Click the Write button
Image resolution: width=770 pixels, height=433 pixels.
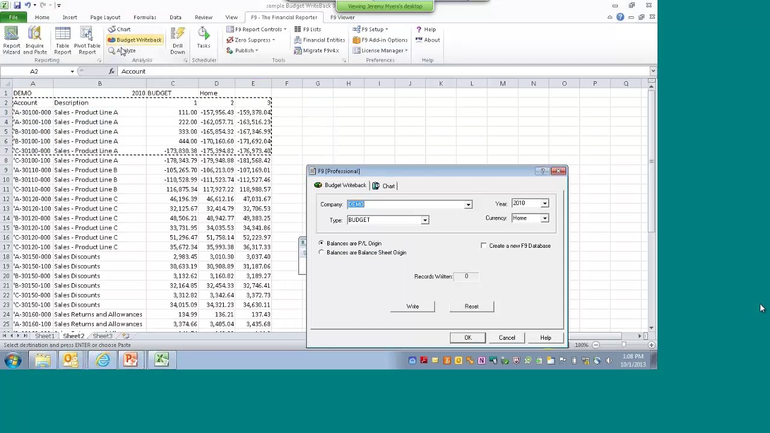pyautogui.click(x=413, y=307)
